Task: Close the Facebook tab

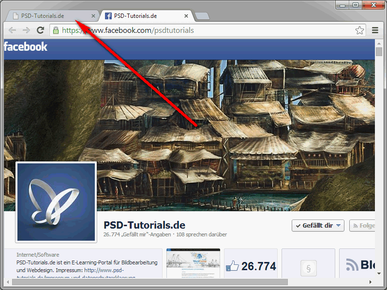Action: (186, 16)
